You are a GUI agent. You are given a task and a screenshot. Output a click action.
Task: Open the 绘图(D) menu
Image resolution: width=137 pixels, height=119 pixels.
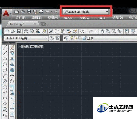pos(118,18)
